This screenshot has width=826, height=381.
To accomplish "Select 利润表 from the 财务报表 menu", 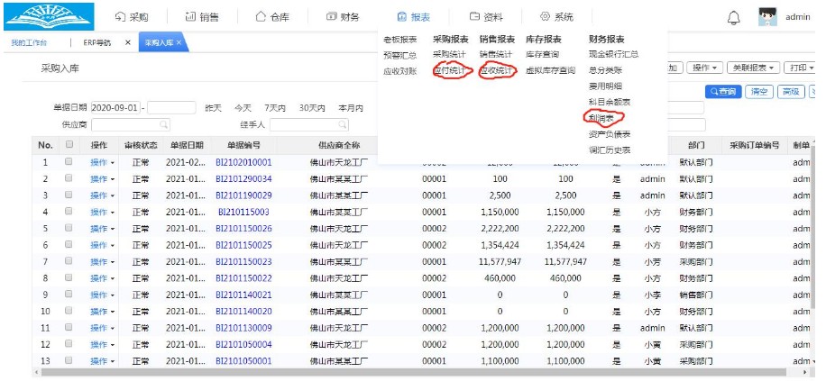I will pos(603,118).
